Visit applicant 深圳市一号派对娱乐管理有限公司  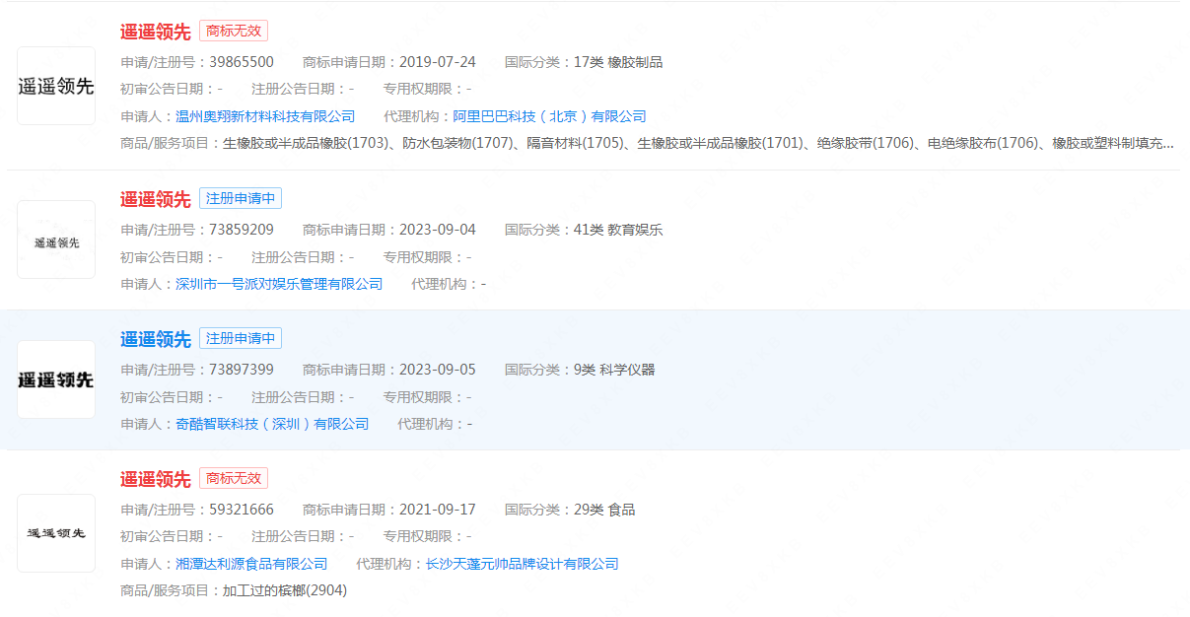coord(279,284)
